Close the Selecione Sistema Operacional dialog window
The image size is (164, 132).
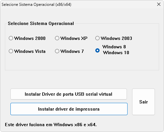click(159, 4)
